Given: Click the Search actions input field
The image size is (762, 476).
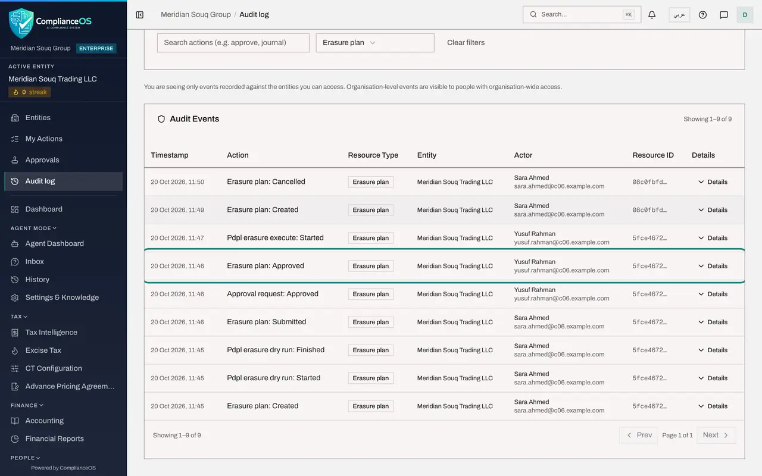Looking at the screenshot, I should coord(233,43).
